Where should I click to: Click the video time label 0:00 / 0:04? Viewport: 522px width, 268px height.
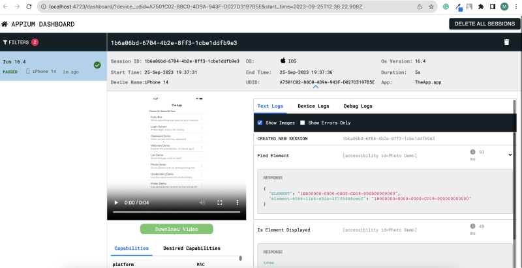[x=136, y=203]
